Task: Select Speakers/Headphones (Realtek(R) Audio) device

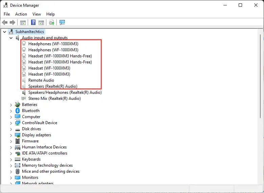Action: pos(65,92)
